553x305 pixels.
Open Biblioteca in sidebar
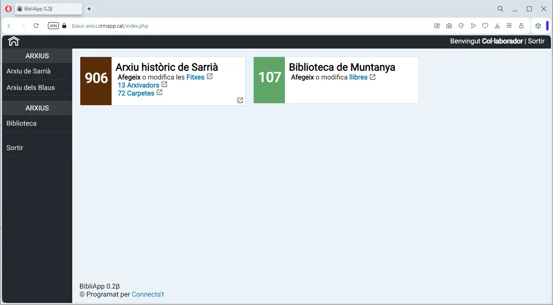pyautogui.click(x=37, y=123)
